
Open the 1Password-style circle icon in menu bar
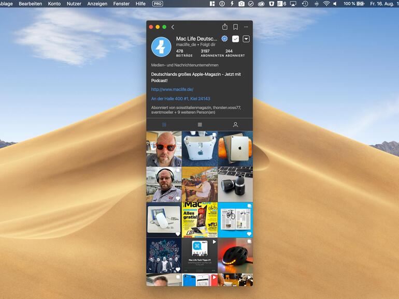click(x=222, y=4)
